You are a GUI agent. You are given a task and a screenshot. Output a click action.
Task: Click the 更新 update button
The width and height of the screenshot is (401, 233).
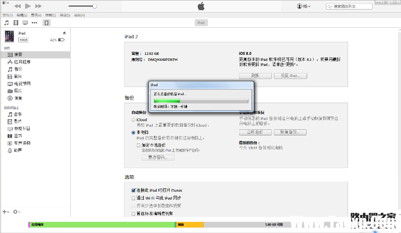(x=255, y=76)
